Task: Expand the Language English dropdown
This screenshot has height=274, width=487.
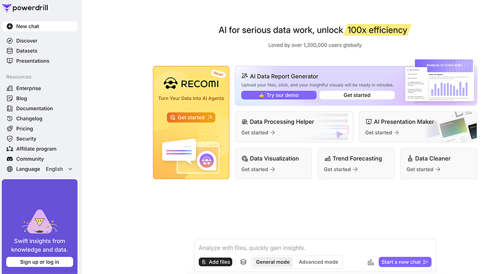Action: [59, 169]
